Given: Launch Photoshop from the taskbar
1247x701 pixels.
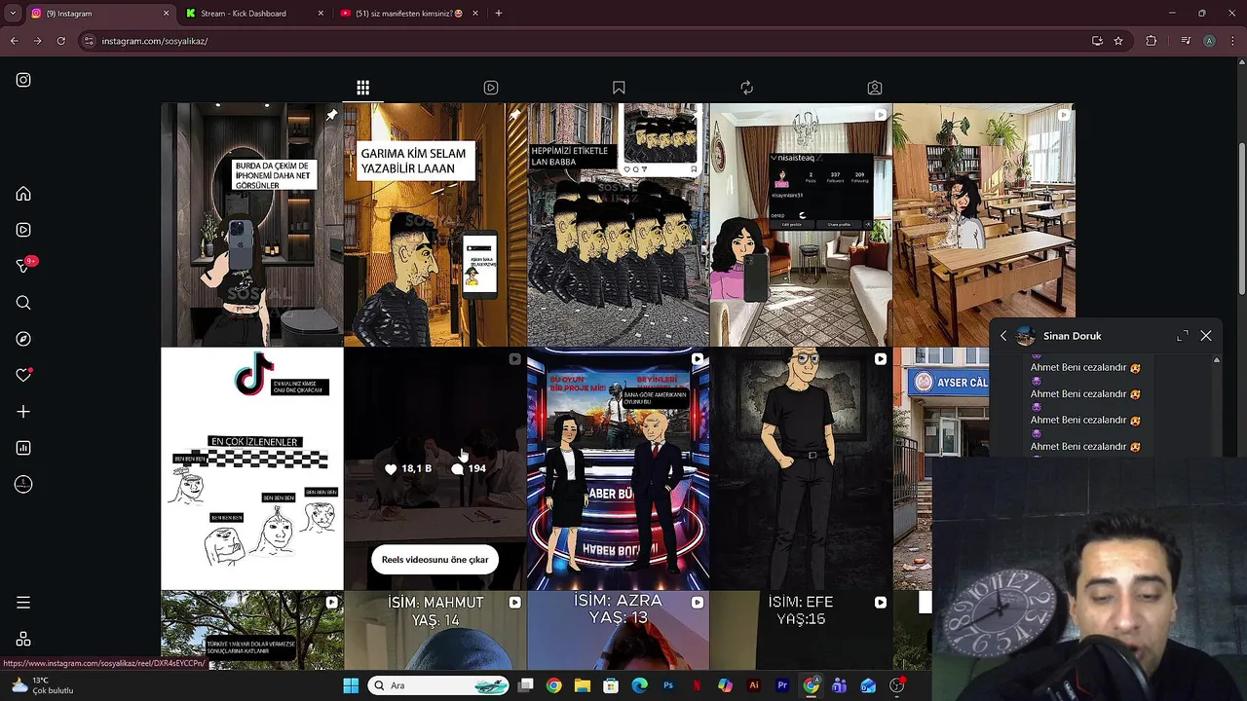Looking at the screenshot, I should coord(668,685).
